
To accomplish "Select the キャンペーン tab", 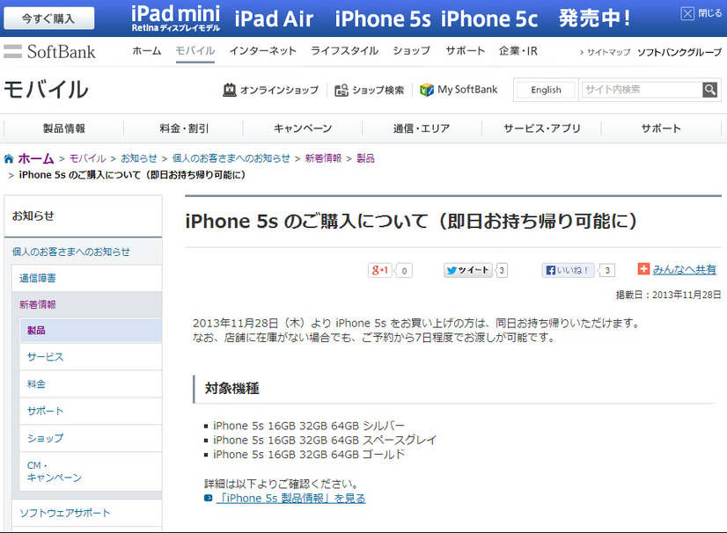I will click(303, 128).
